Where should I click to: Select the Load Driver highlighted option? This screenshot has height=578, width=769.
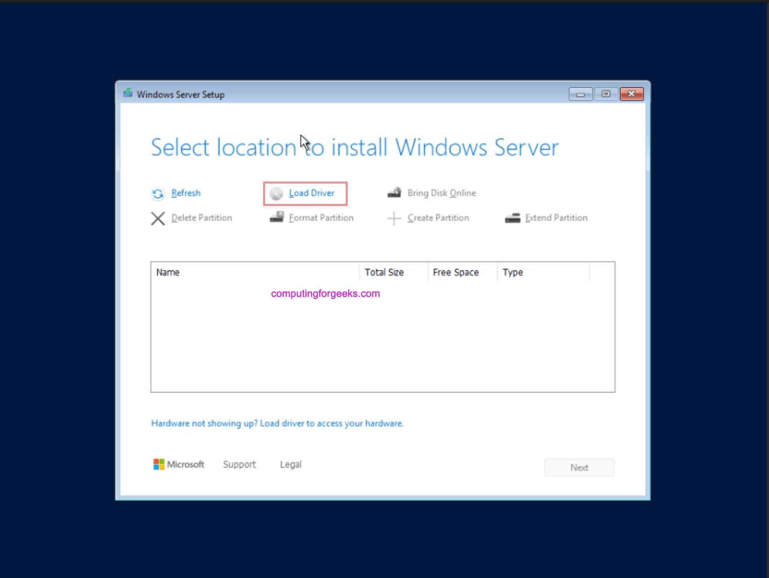(x=311, y=193)
